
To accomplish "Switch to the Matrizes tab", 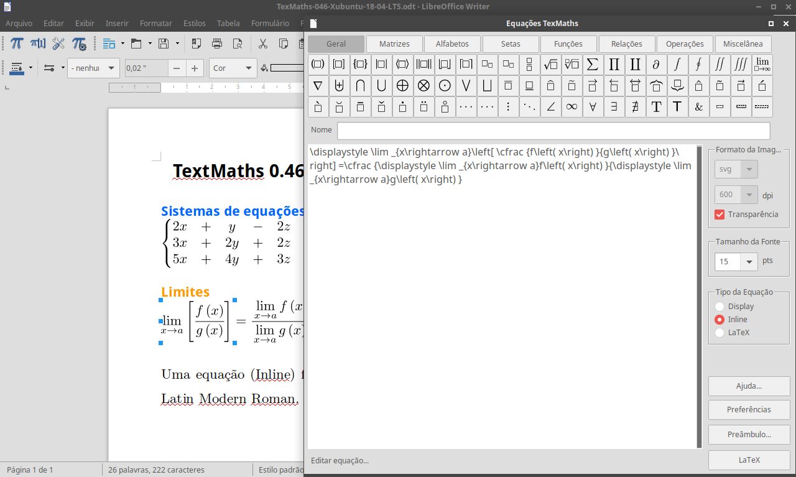I will (x=394, y=44).
